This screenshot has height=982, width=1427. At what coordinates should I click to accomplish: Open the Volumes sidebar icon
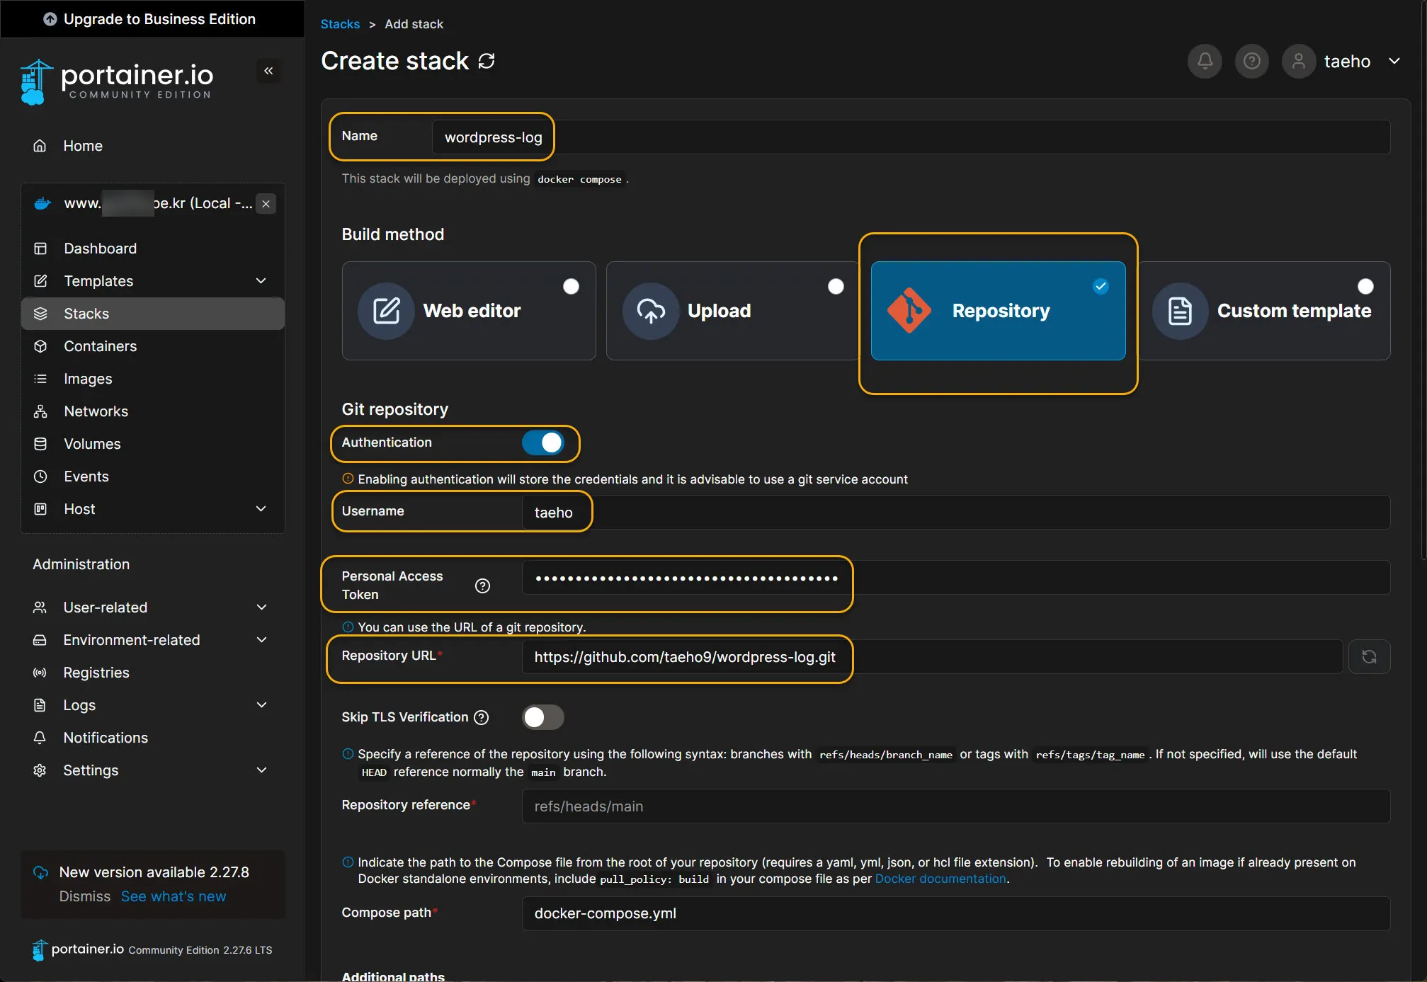click(40, 444)
